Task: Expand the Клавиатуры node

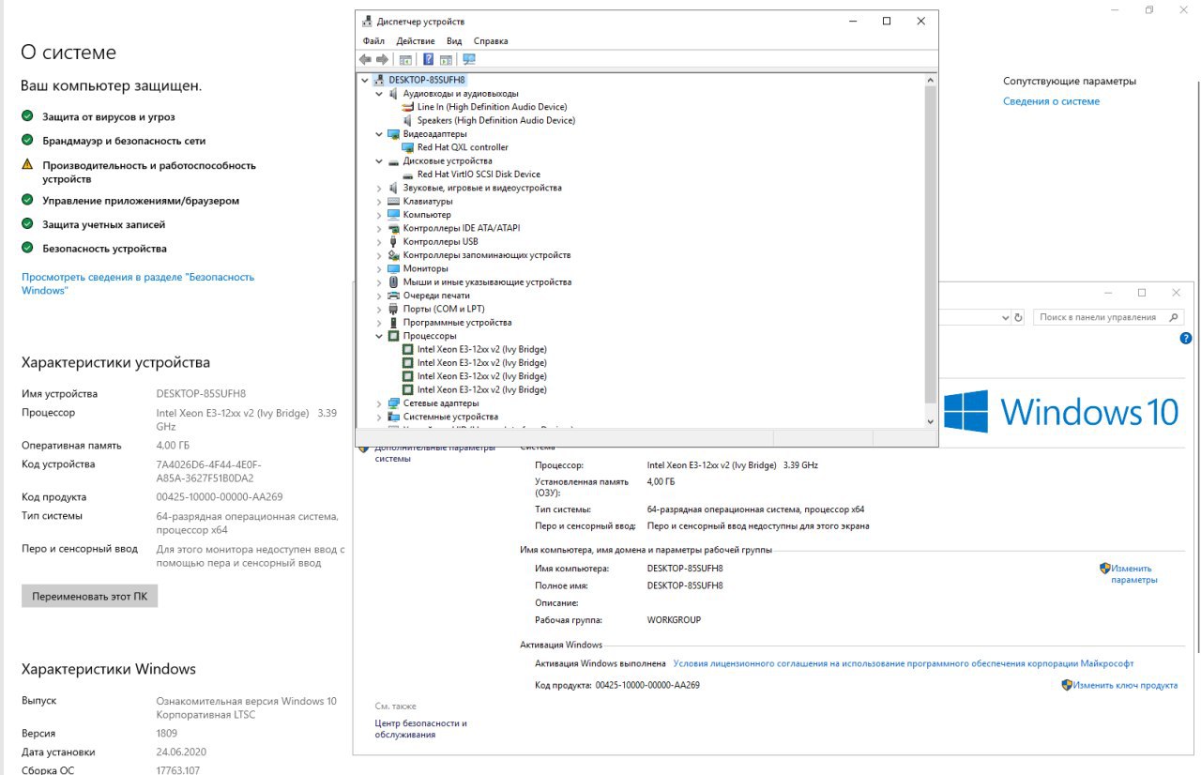Action: pyautogui.click(x=379, y=202)
